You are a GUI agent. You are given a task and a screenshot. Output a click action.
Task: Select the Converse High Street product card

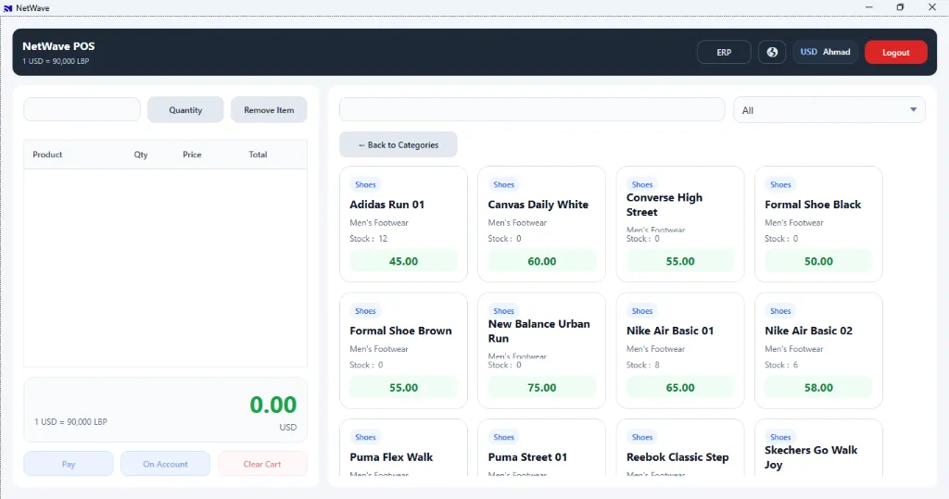click(680, 224)
